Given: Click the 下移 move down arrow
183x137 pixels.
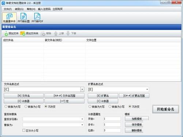Looking at the screenshot, I should 68,34.
